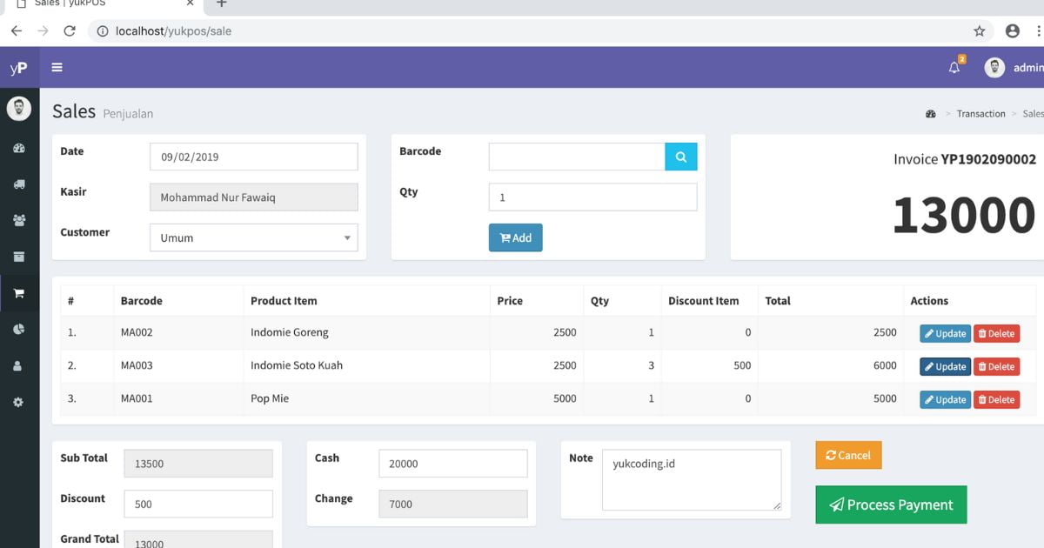
Task: Open the single user icon in sidebar
Action: pyautogui.click(x=19, y=366)
